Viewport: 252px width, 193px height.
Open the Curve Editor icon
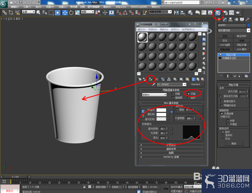pos(204,13)
